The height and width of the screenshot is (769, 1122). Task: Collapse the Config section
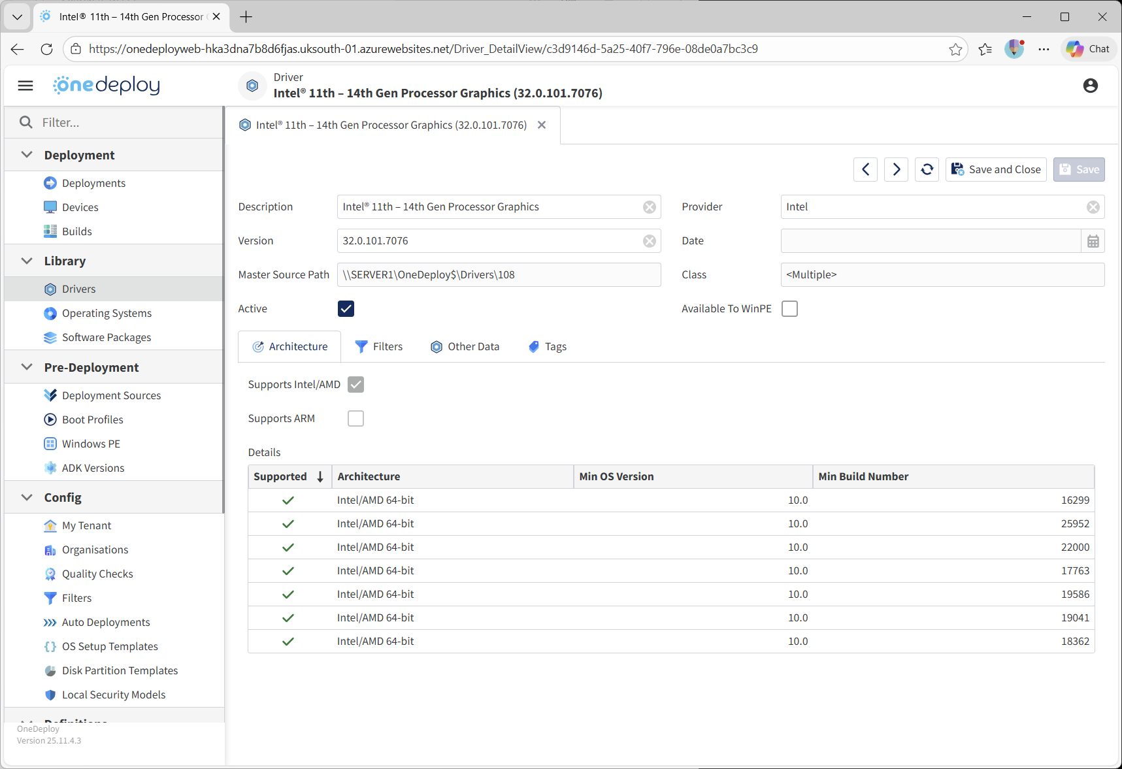(x=27, y=497)
